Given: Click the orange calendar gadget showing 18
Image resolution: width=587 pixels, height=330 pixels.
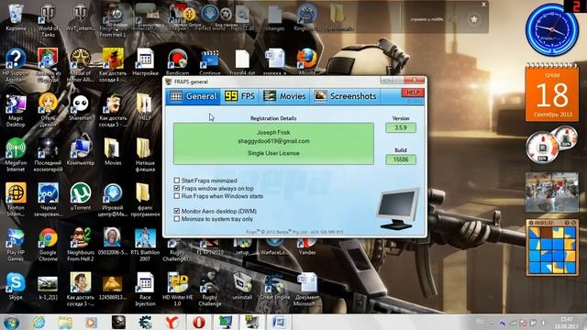Looking at the screenshot, I should [552, 93].
